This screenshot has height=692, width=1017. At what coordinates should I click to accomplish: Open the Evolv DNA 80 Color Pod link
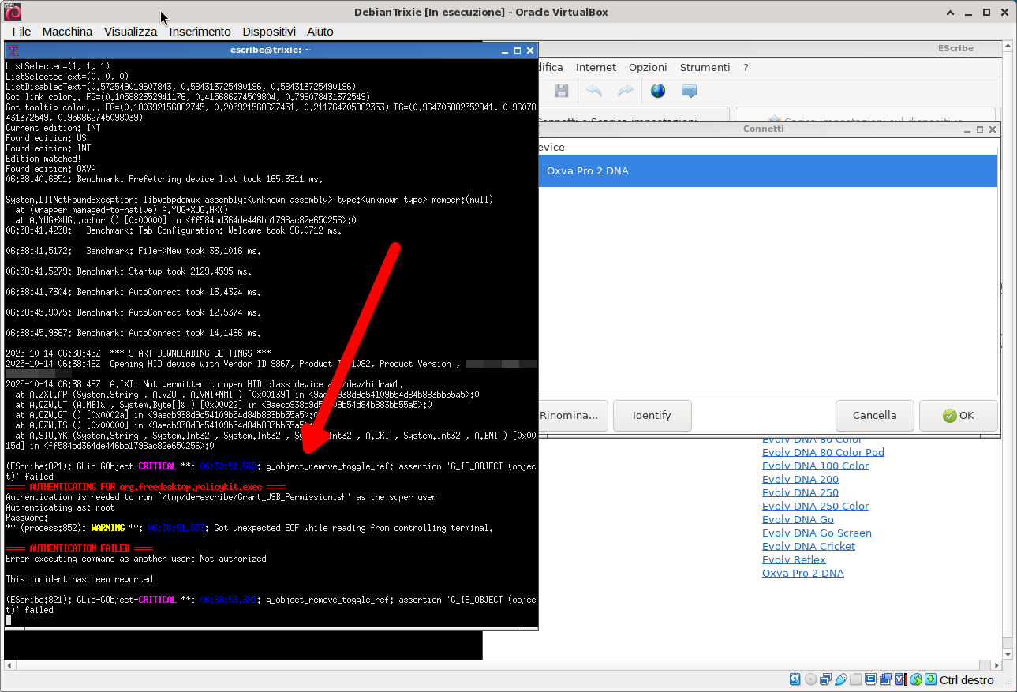[x=823, y=452]
